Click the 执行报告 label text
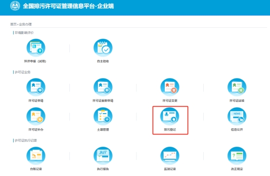Image resolution: width=270 pixels, height=176 pixels. (x=103, y=169)
